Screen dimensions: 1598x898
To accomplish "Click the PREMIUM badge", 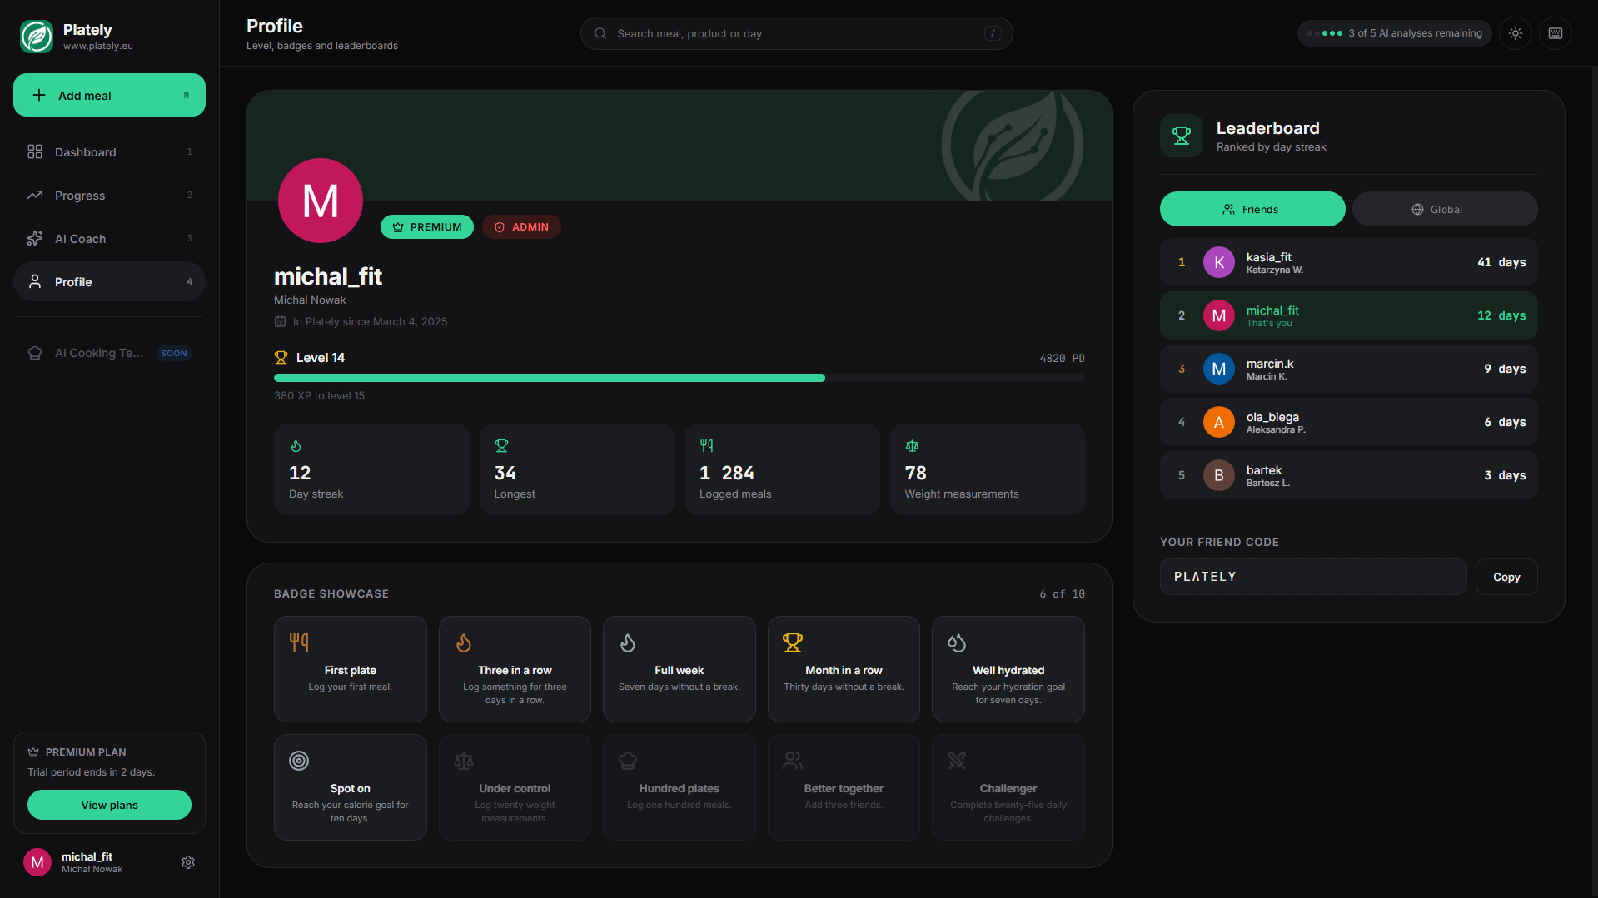I will coord(427,227).
